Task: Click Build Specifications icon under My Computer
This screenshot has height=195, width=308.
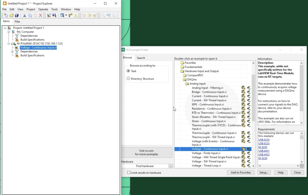Action: [17, 39]
